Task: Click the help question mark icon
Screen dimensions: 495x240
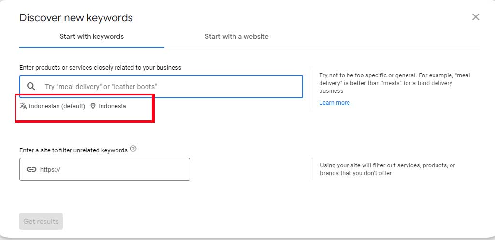Action: (x=133, y=149)
